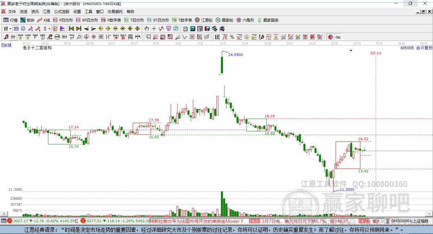Switch to K线 candlestick chart
The width and height of the screenshot is (433, 234).
pos(44,20)
